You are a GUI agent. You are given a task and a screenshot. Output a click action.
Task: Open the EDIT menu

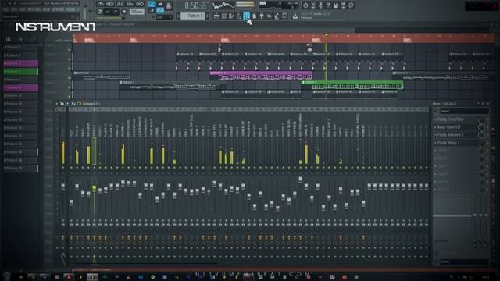pyautogui.click(x=14, y=9)
